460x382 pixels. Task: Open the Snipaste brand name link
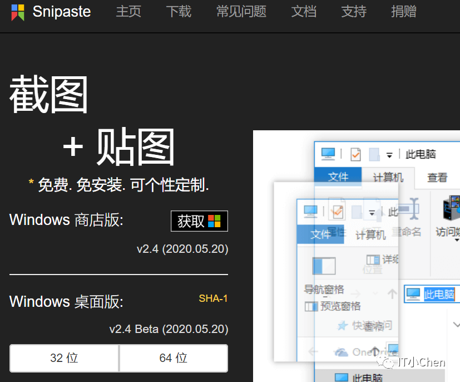[x=62, y=12]
